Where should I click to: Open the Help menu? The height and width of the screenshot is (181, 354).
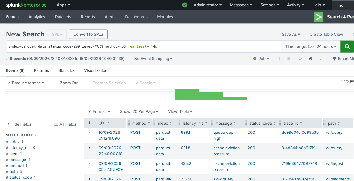point(319,5)
